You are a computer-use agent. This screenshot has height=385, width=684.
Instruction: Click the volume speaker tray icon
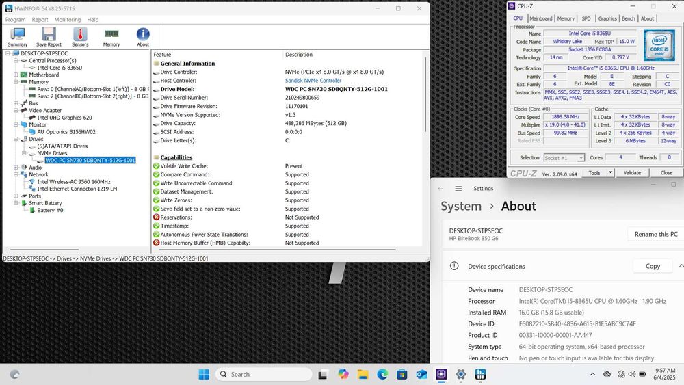pyautogui.click(x=631, y=374)
